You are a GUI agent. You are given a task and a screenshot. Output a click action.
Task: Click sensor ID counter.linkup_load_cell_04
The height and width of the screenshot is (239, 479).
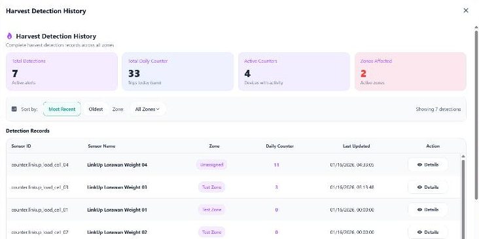pos(40,165)
